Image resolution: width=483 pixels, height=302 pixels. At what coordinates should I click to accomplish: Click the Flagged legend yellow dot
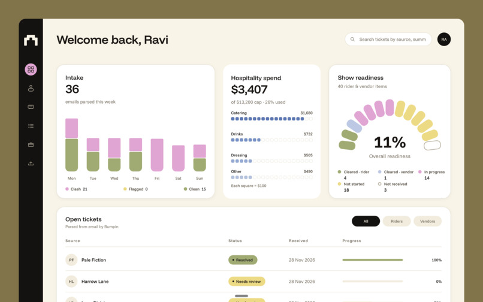tap(125, 189)
